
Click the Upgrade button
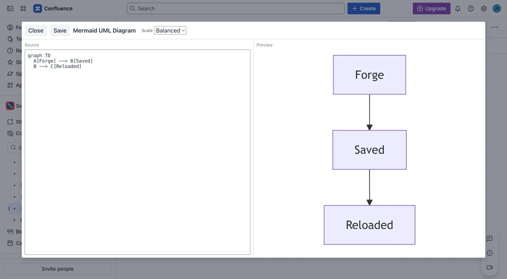pos(432,8)
